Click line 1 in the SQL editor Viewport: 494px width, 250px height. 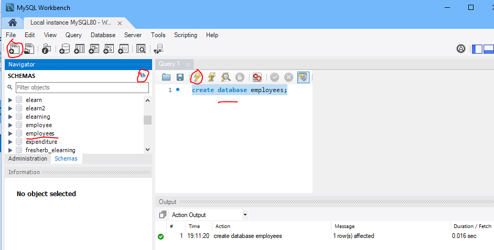click(x=240, y=90)
